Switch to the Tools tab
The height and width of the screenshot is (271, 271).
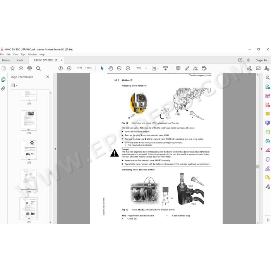(19, 60)
